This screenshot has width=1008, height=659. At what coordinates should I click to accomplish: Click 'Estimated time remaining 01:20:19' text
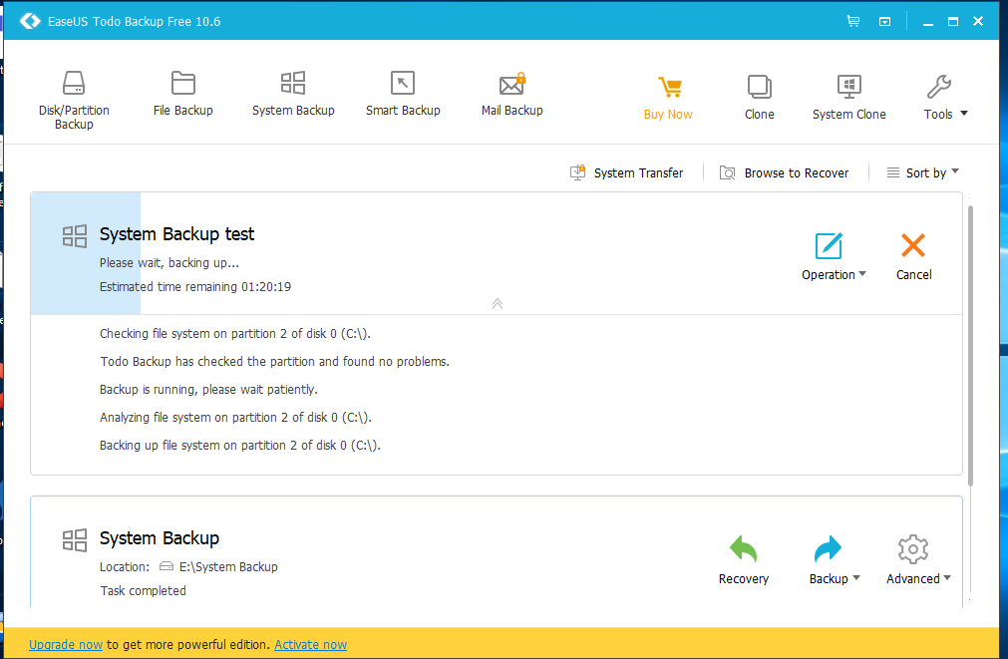pyautogui.click(x=195, y=287)
